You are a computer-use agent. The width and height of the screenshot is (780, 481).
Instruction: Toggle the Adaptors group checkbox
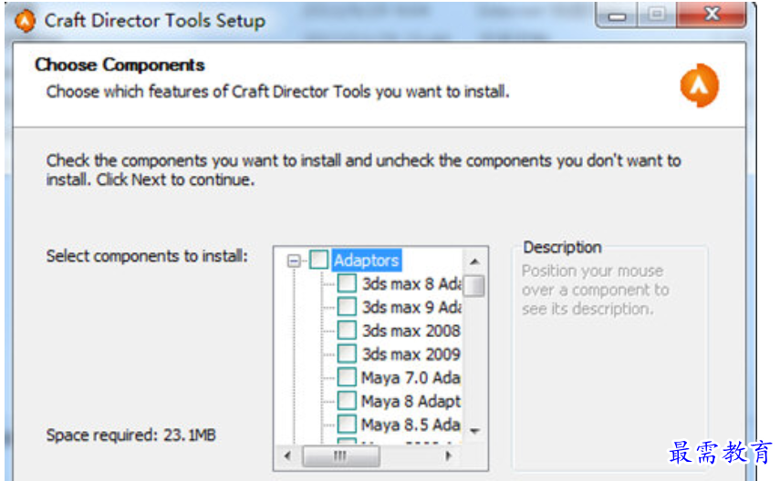pyautogui.click(x=318, y=260)
